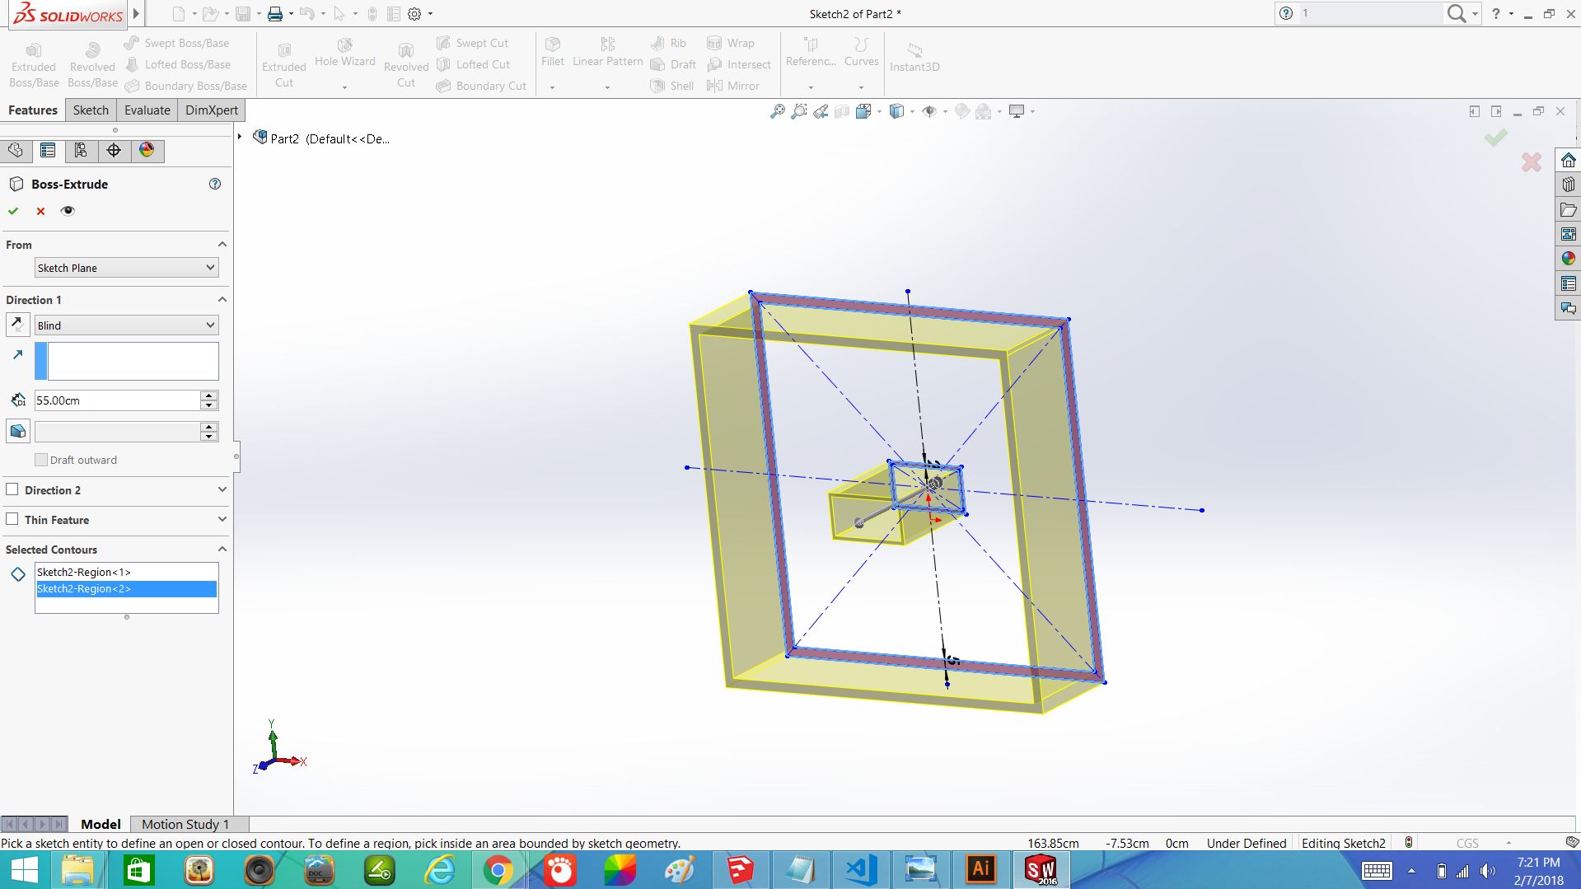
Task: Confirm Boss-Extrude with the green checkmark
Action: [x=13, y=211]
